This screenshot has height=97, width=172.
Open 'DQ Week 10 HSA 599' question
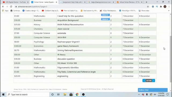(x=67, y=63)
